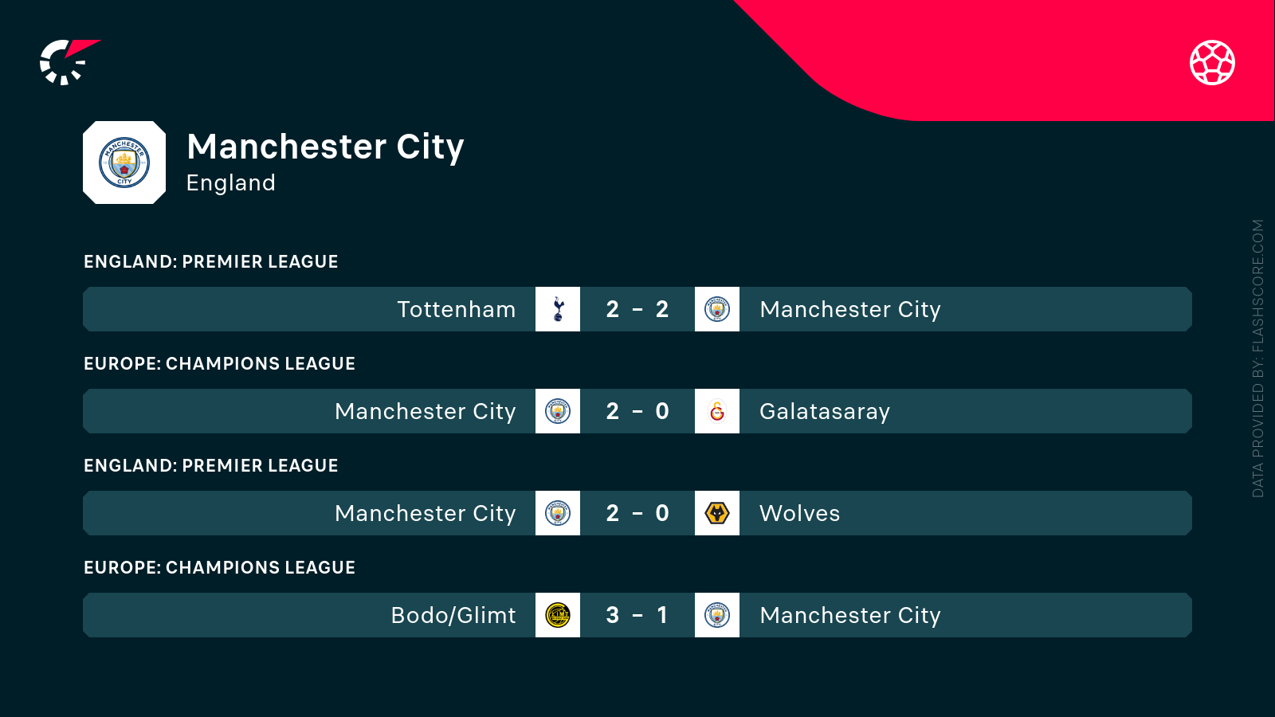Click the Flashscore logo in top-left corner
Image resolution: width=1275 pixels, height=717 pixels.
point(69,62)
